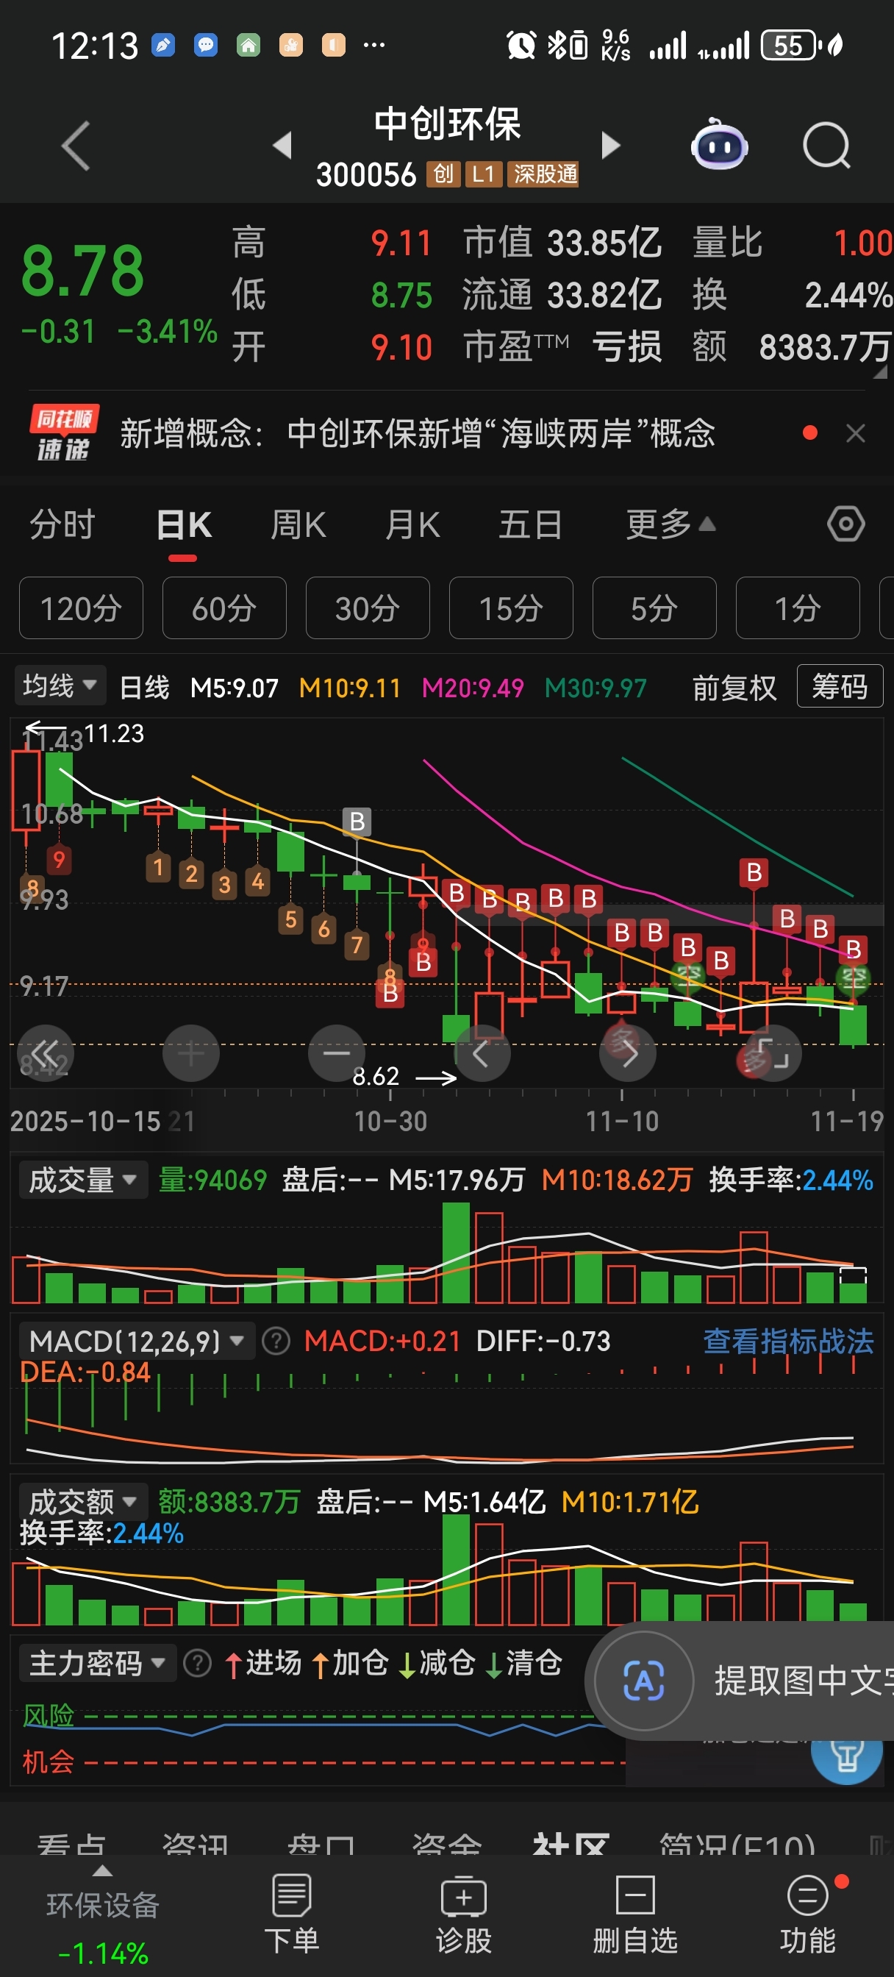Screen dimensions: 894x1977
Task: Zoom out chart with minus button
Action: click(x=336, y=1052)
